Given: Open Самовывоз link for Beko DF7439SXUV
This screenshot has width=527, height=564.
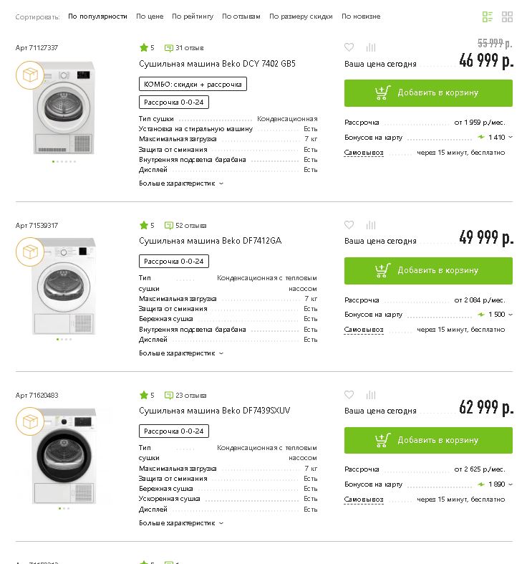Looking at the screenshot, I should tap(364, 500).
